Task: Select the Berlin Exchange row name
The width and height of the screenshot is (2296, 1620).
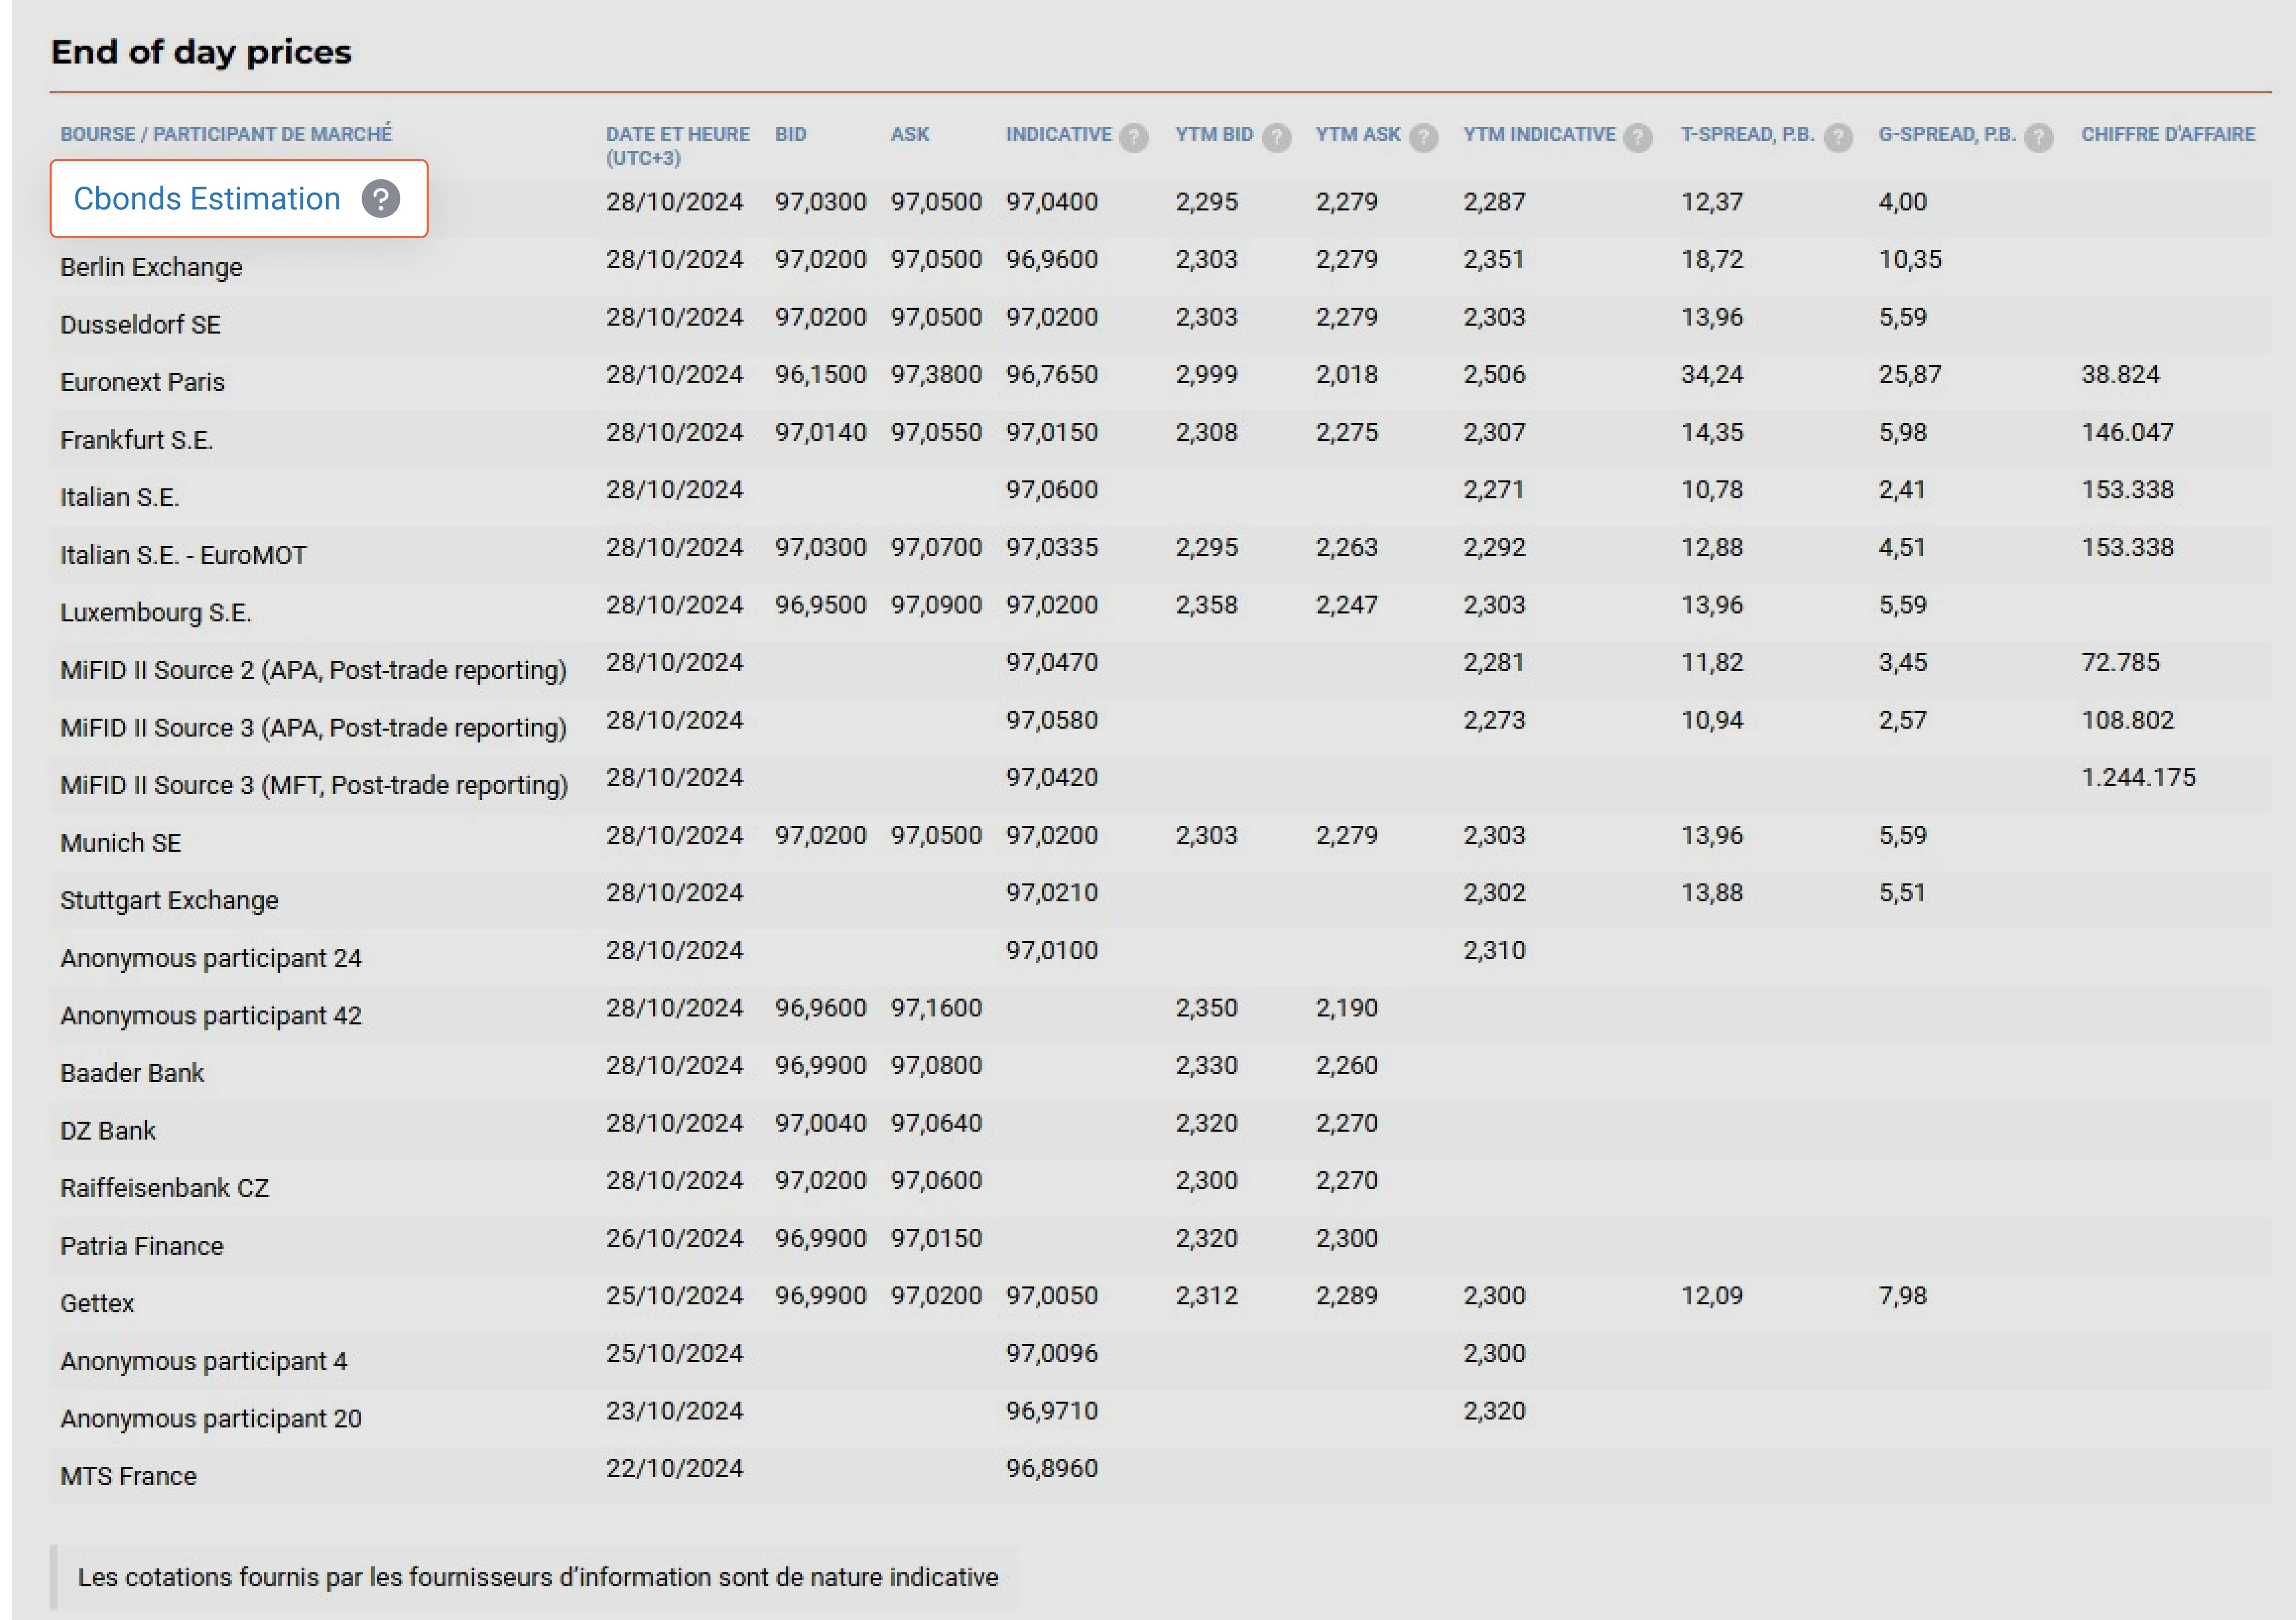Action: (151, 267)
